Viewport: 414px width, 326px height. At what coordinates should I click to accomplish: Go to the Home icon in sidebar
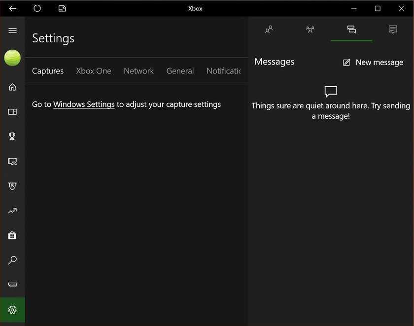coord(12,87)
